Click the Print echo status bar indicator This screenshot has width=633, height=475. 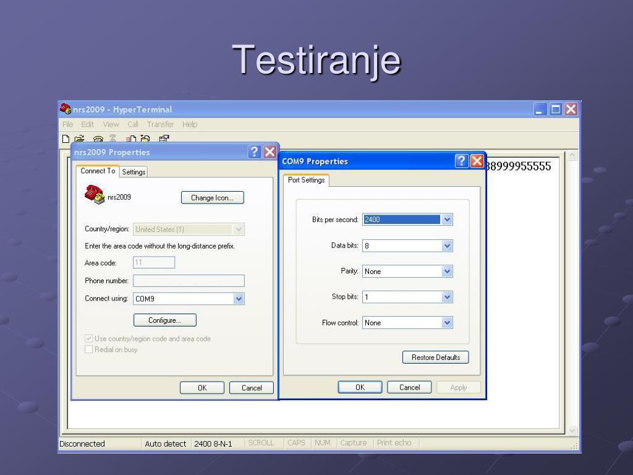[x=394, y=443]
